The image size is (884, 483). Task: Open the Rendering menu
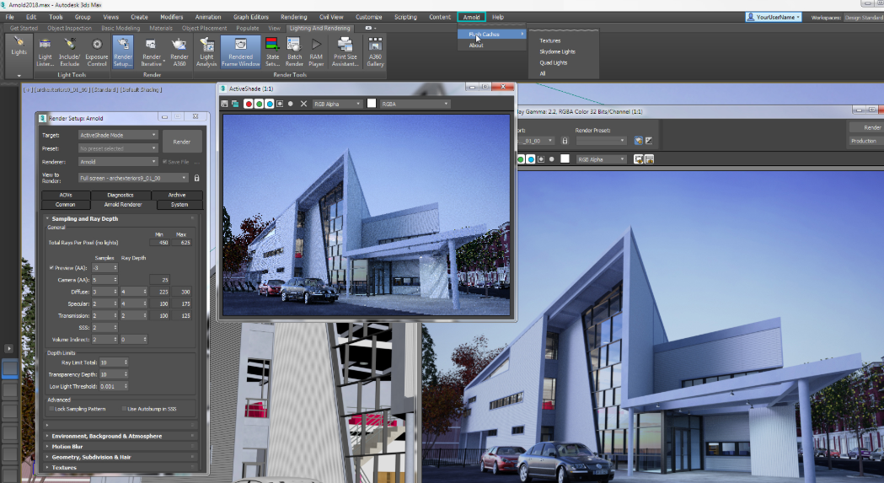tap(294, 17)
